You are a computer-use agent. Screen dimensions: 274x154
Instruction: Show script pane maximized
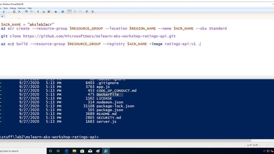80,12
